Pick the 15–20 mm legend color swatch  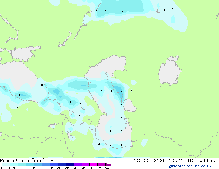(54, 165)
